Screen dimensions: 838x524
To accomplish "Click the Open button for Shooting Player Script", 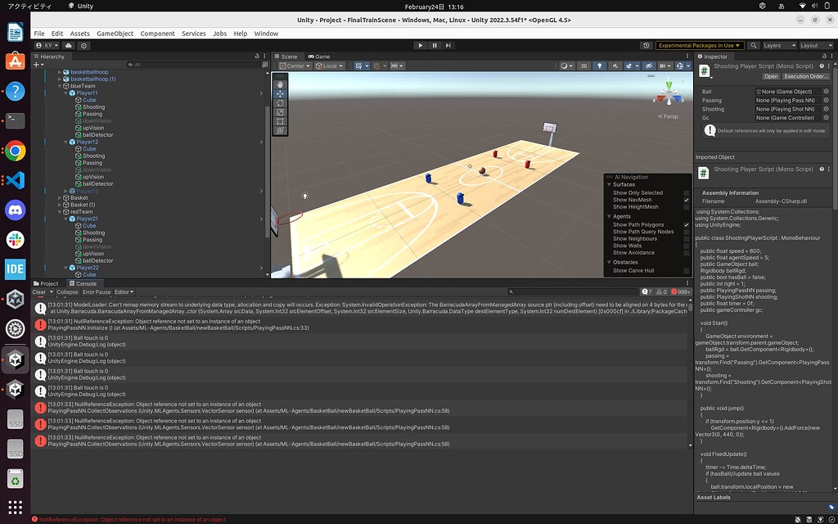I will pyautogui.click(x=771, y=76).
